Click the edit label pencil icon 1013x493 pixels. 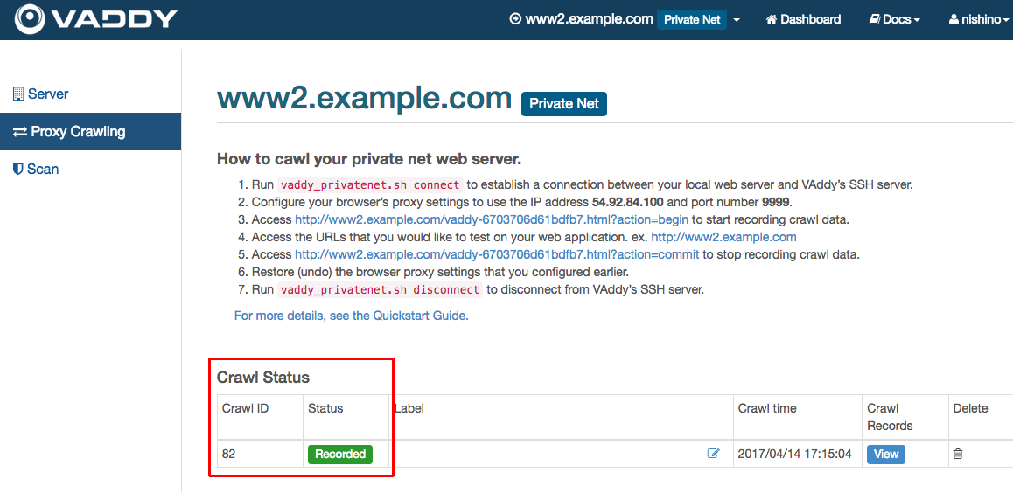click(713, 454)
